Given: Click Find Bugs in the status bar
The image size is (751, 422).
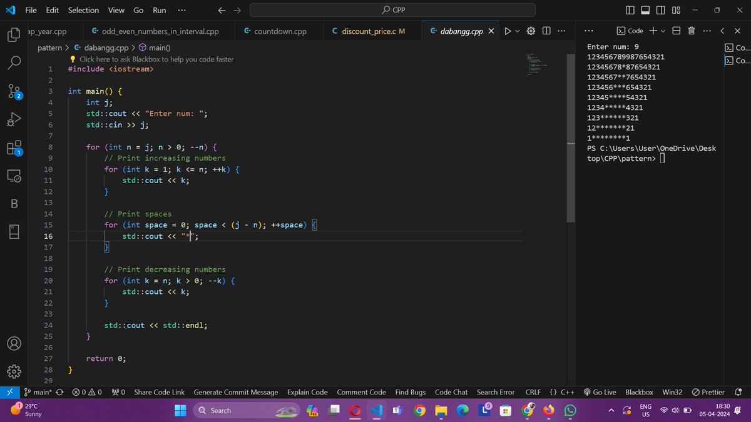Looking at the screenshot, I should click(410, 392).
